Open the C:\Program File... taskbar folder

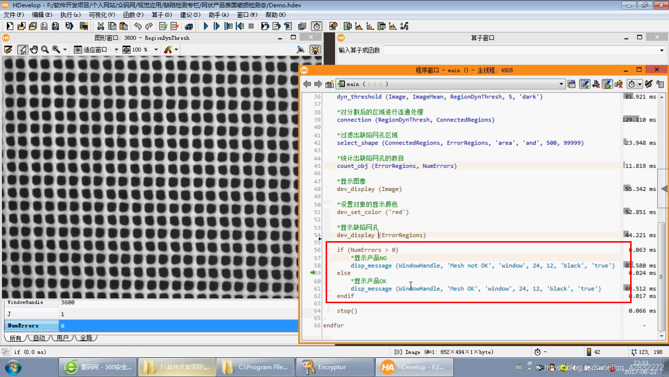[254, 367]
